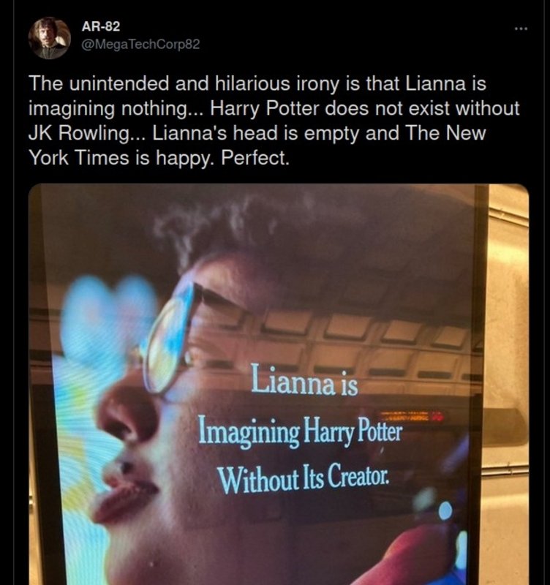Open the @MegaTechCorp82 handle link

tap(140, 45)
